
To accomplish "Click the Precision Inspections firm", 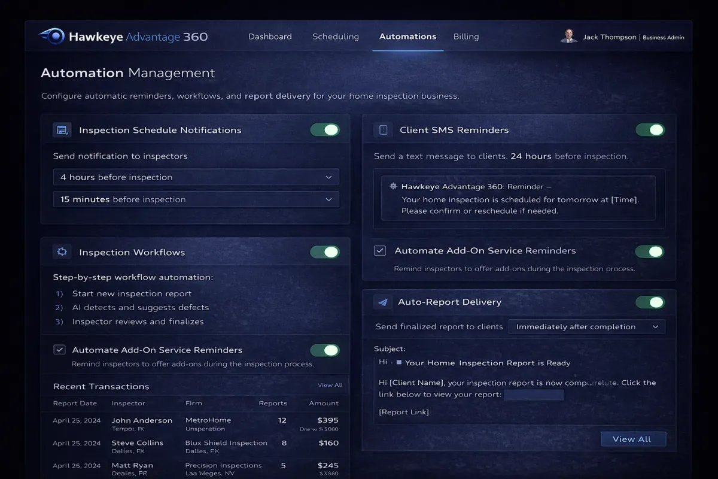I will [x=224, y=465].
